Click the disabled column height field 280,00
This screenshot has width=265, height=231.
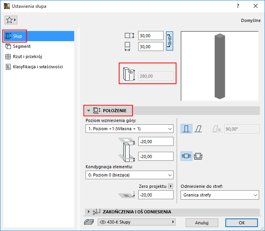click(155, 76)
